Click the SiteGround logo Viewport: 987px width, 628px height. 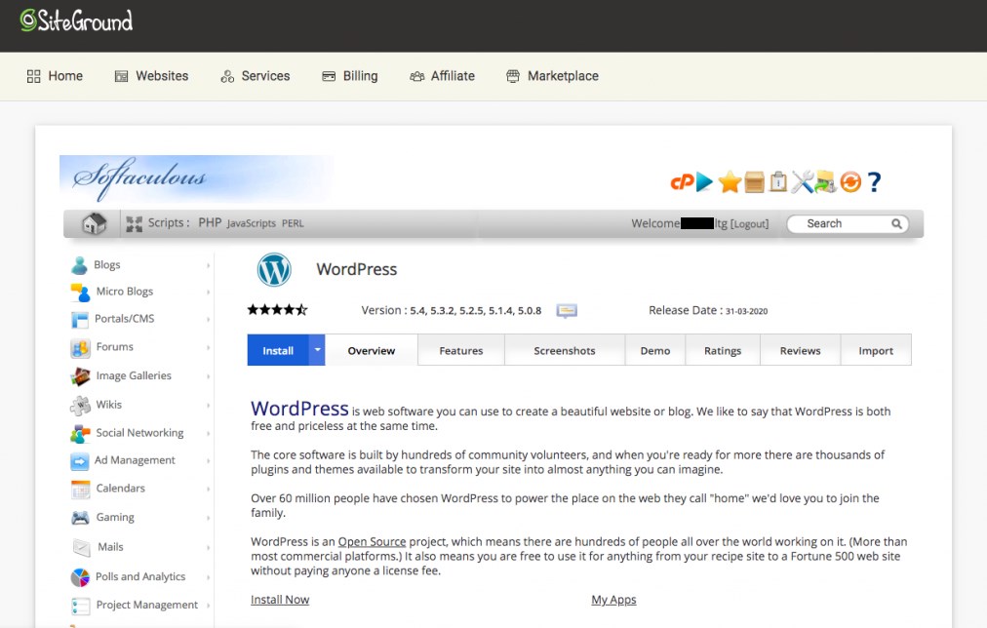[x=76, y=21]
